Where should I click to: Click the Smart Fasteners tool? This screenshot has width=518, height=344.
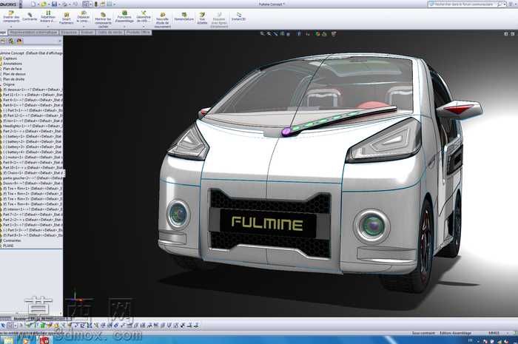point(67,18)
